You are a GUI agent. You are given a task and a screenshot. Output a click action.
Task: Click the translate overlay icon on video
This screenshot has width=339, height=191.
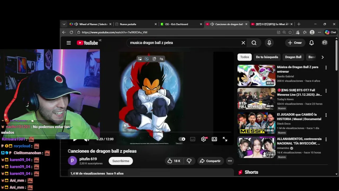point(161,59)
